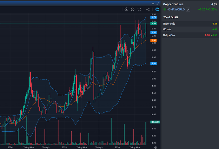Image resolution: width=219 pixels, height=149 pixels.
Task: Add a new chart panel with plus icon
Action: (x=153, y=3)
